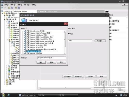The height and width of the screenshot is (97, 129).
Task: Click icon beside 所有 Windows Server 2003 系统
Action: tap(25, 45)
